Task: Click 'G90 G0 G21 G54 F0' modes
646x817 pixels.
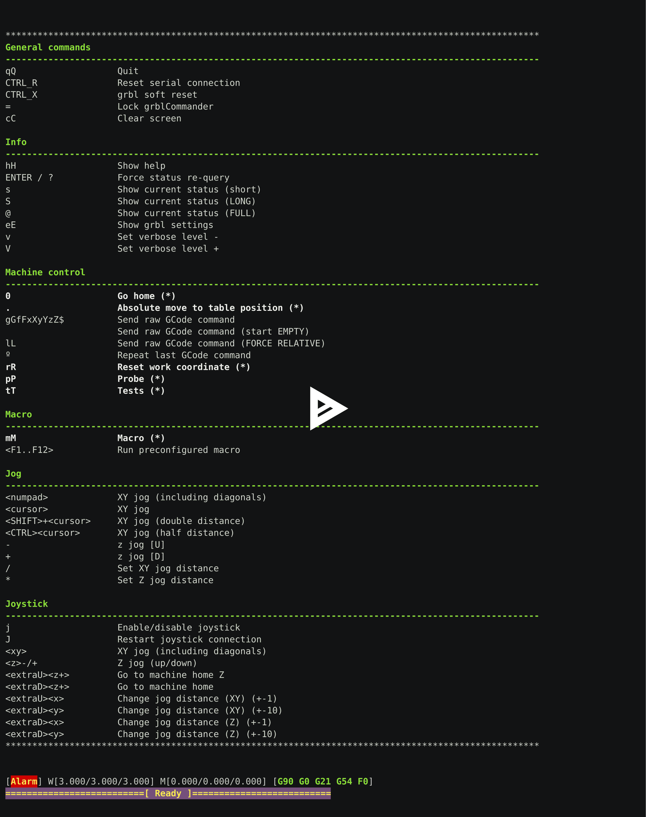Action: click(x=323, y=781)
